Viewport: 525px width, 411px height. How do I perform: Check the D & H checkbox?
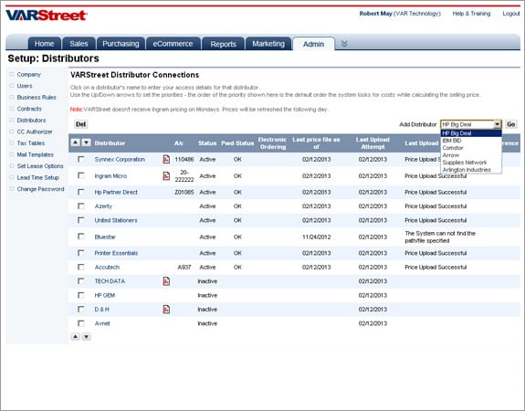pos(80,310)
